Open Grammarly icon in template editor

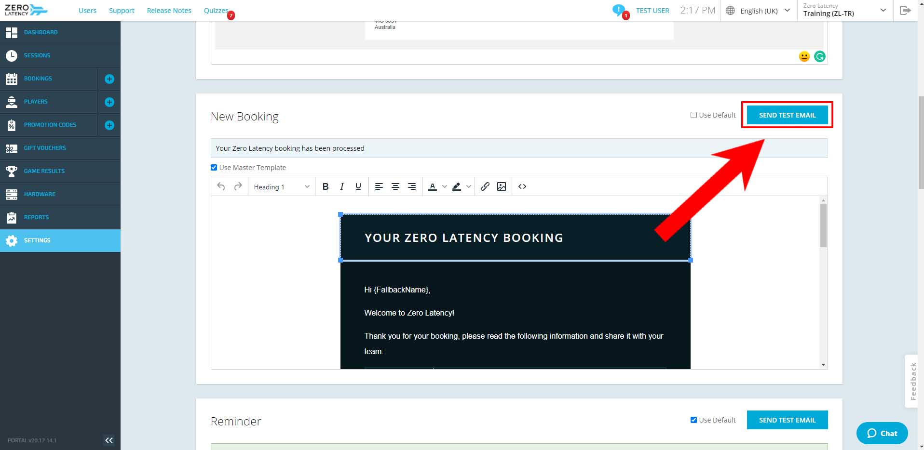(820, 56)
